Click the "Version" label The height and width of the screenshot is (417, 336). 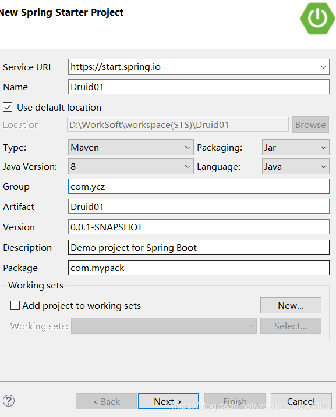(x=19, y=227)
